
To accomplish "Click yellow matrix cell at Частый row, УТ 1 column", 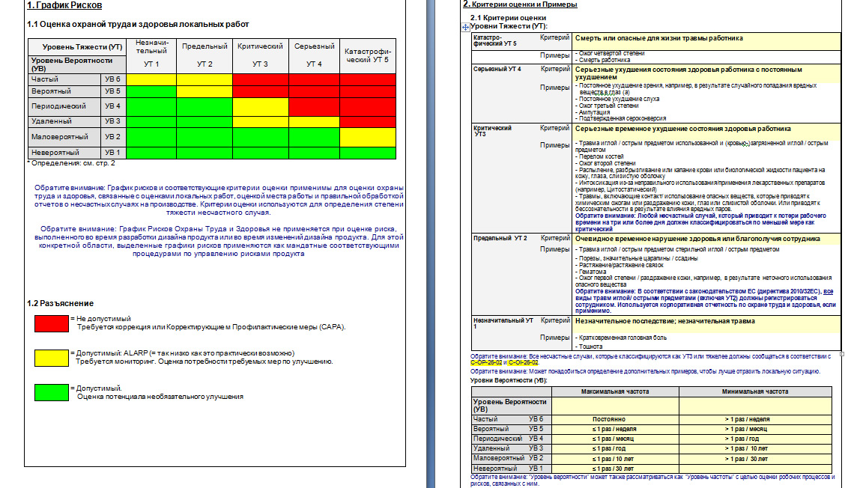I will pos(151,79).
